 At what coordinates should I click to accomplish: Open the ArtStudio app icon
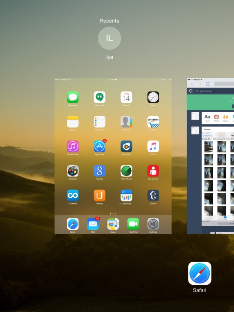click(x=73, y=171)
